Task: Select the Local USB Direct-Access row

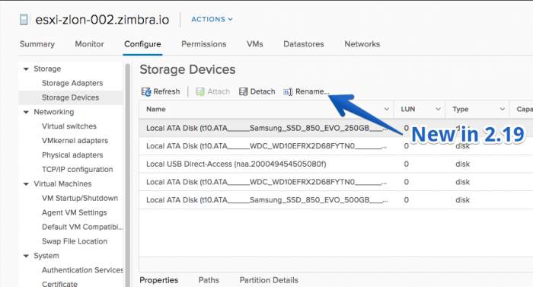Action: (x=336, y=164)
